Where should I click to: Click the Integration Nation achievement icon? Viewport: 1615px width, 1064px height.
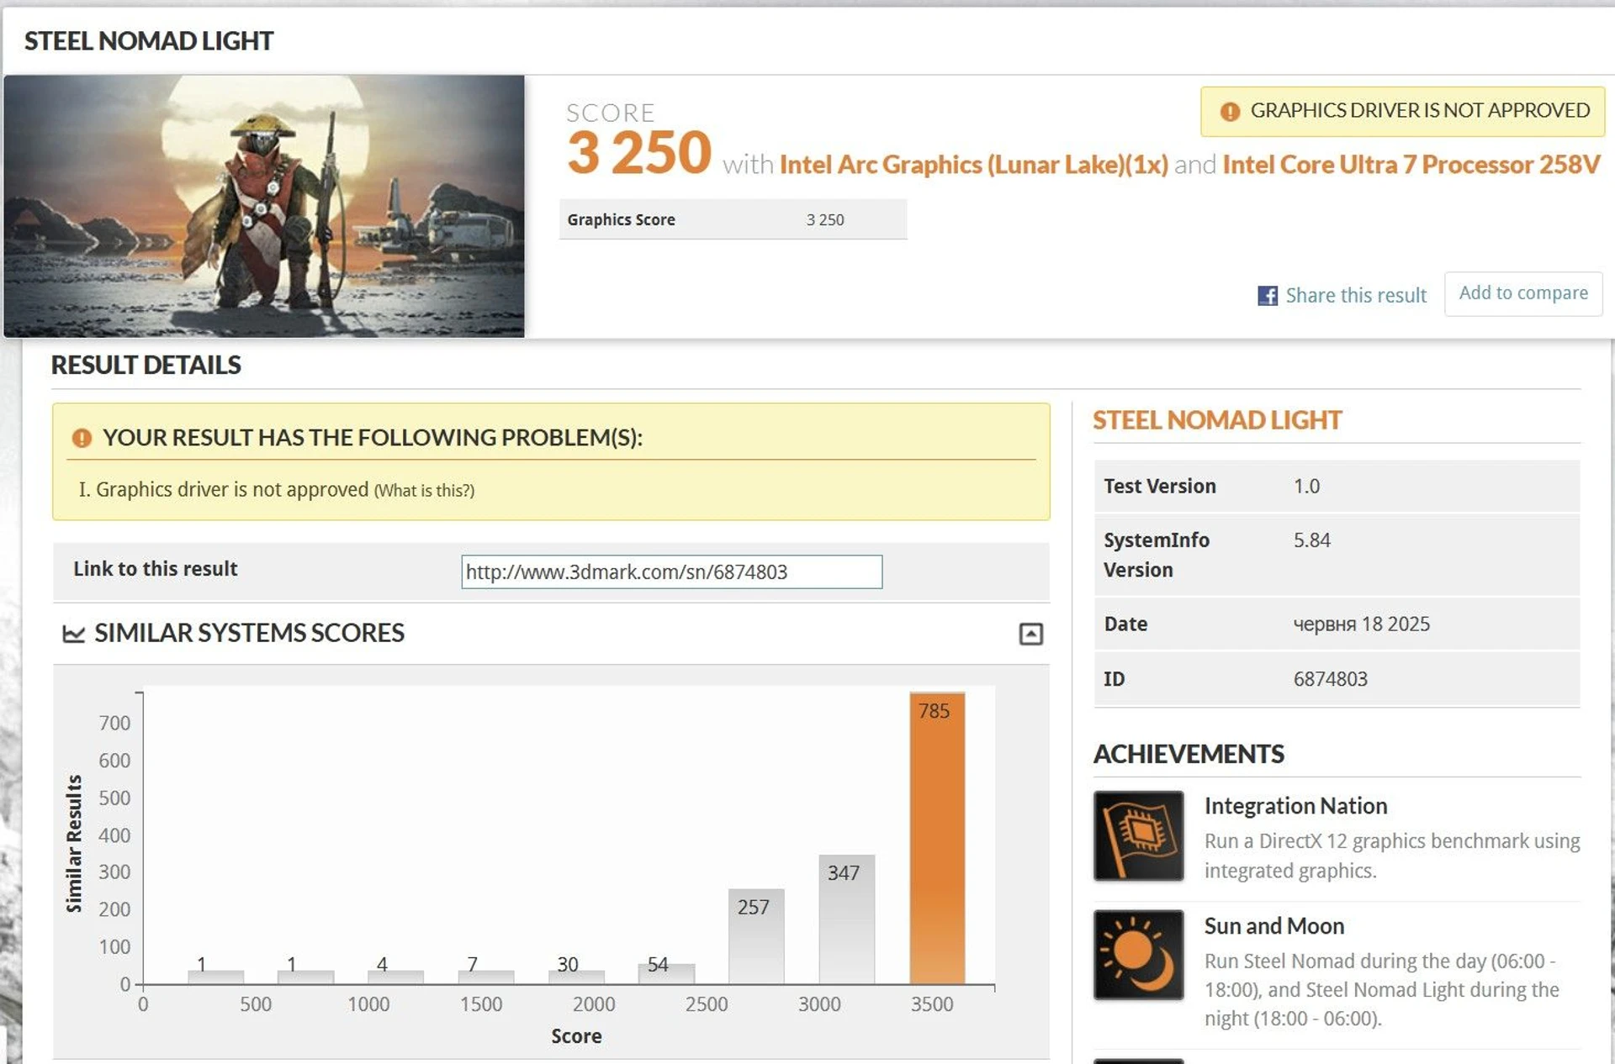(x=1138, y=835)
